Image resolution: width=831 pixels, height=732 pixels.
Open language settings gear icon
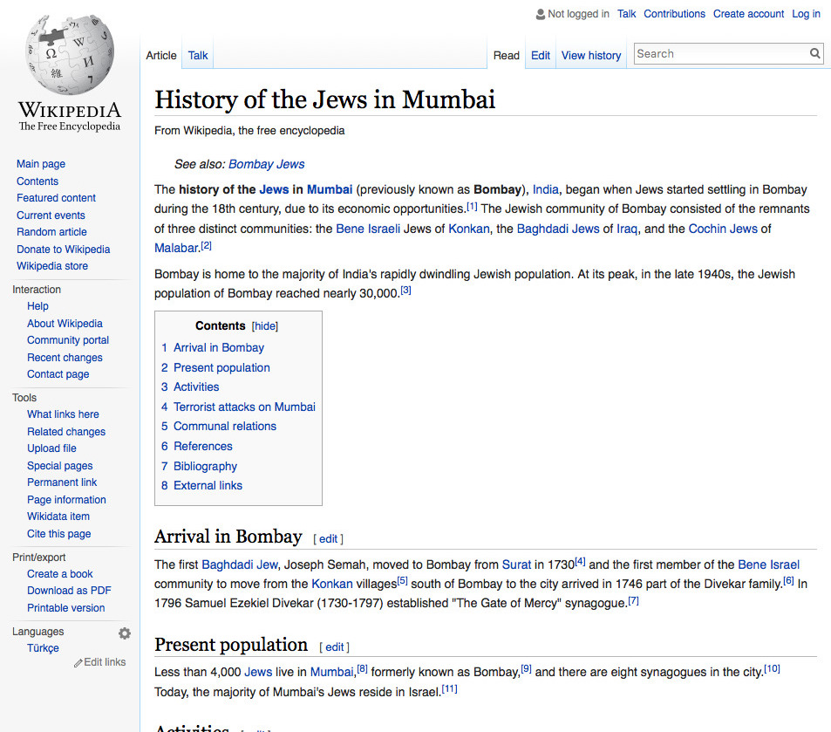click(x=125, y=633)
